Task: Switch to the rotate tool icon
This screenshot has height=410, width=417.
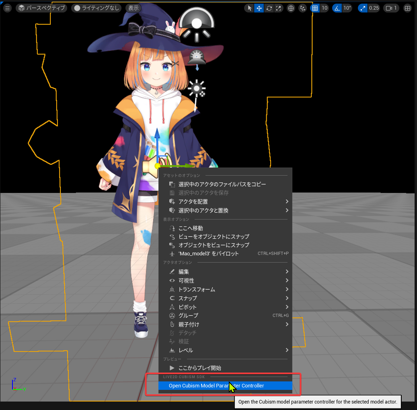Action: [269, 8]
